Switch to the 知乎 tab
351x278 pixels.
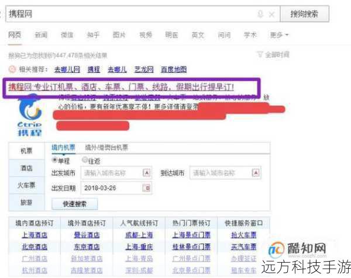pos(93,35)
